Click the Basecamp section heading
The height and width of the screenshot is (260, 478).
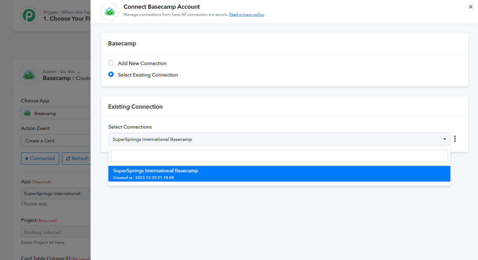(x=122, y=43)
